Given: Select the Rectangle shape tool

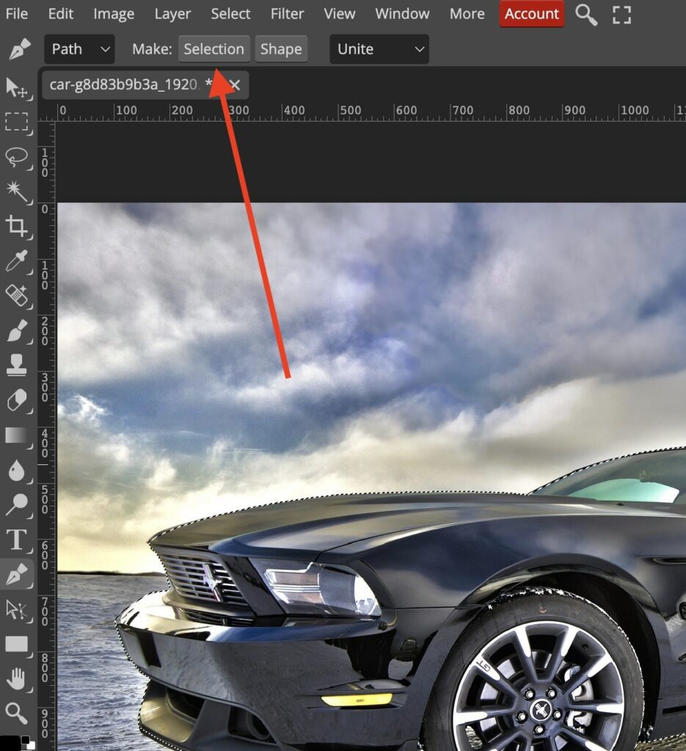Looking at the screenshot, I should [x=17, y=644].
